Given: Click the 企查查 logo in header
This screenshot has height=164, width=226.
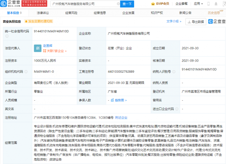Looking at the screenshot, I should [x=11, y=4].
